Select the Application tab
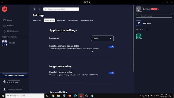The width and height of the screenshot is (174, 98). tap(49, 20)
